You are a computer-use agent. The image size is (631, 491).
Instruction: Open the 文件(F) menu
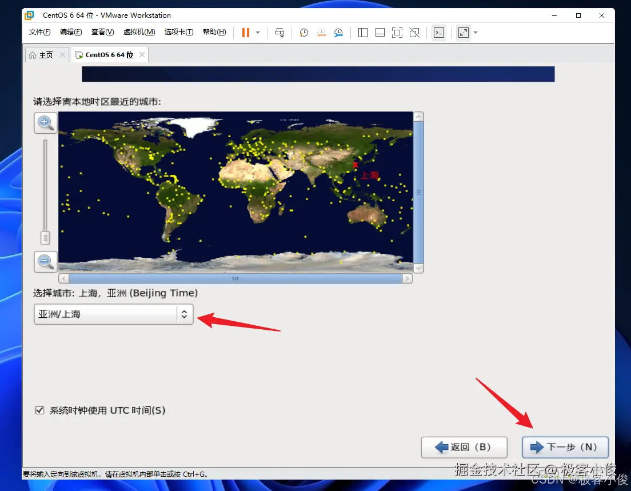(x=39, y=32)
